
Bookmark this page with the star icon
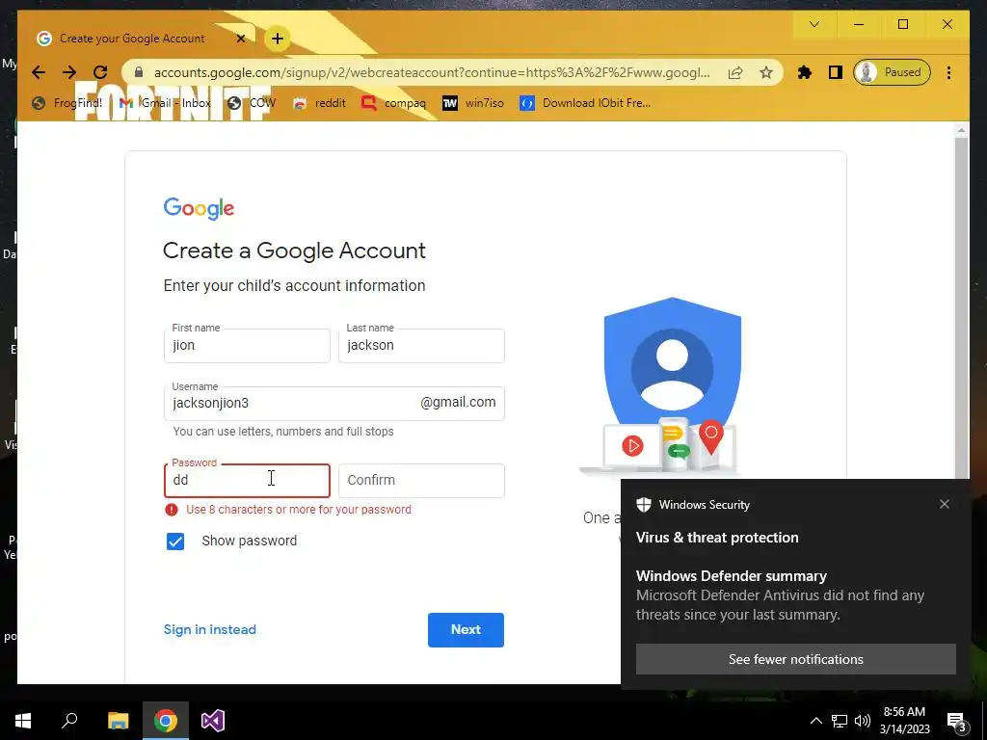point(766,72)
